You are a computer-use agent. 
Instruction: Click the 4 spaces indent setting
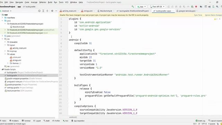[212, 124]
